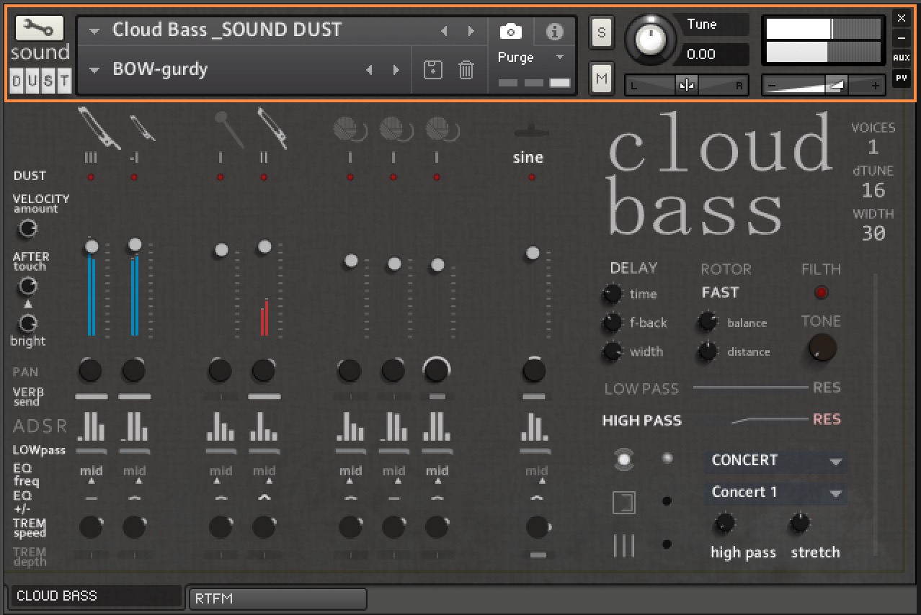Delete the snapshot with trash icon

(466, 70)
